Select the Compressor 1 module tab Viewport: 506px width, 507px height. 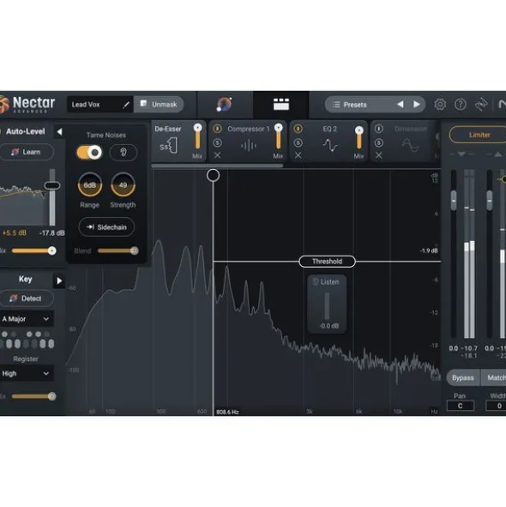(x=248, y=142)
